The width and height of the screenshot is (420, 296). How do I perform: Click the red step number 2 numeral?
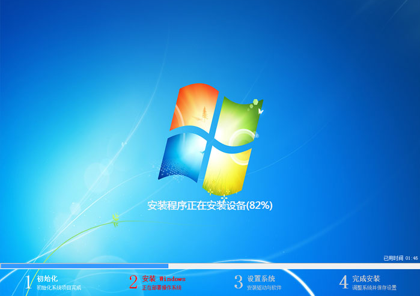coord(133,282)
